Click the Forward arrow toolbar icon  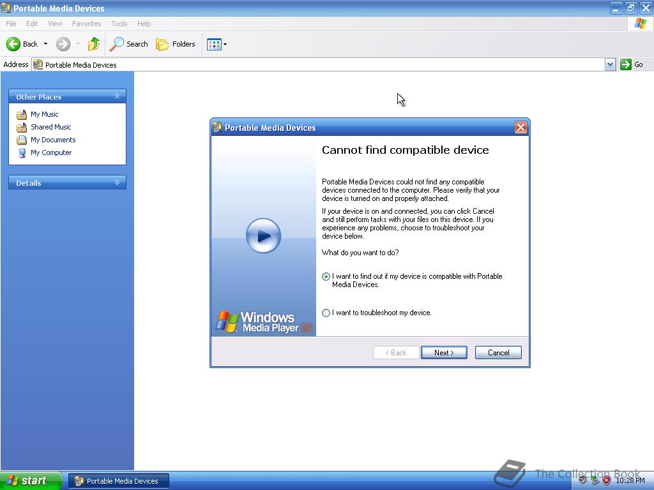[x=63, y=44]
